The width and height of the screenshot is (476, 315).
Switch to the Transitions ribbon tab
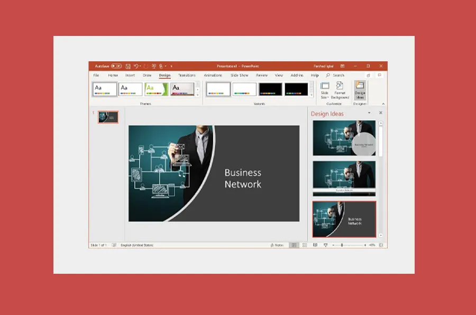pyautogui.click(x=187, y=75)
